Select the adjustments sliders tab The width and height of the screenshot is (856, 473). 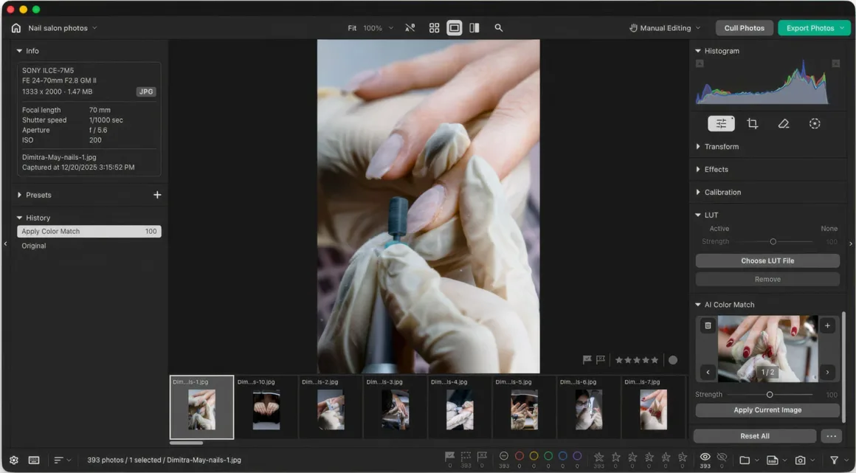click(x=721, y=124)
